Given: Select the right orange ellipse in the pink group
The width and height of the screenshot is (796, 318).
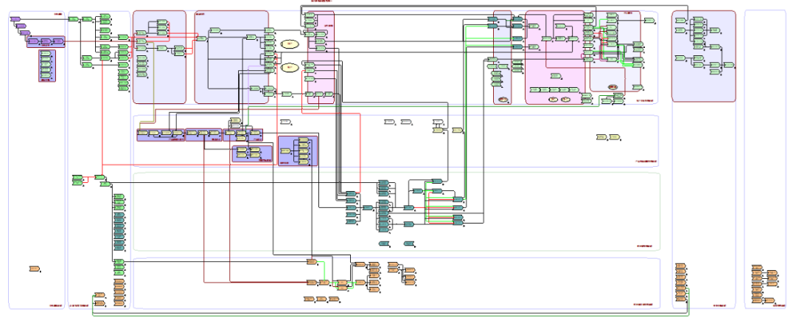Looking at the screenshot, I should coord(565,98).
